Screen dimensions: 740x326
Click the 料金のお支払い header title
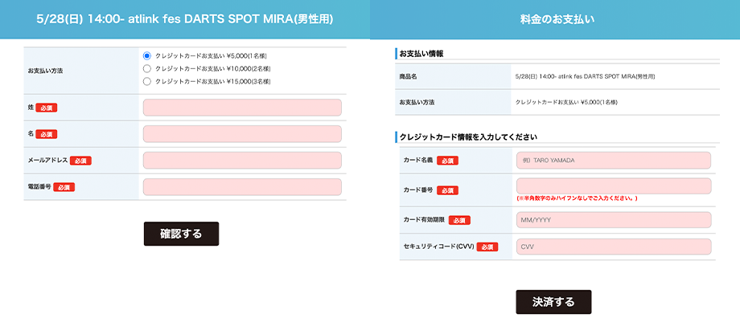click(555, 19)
